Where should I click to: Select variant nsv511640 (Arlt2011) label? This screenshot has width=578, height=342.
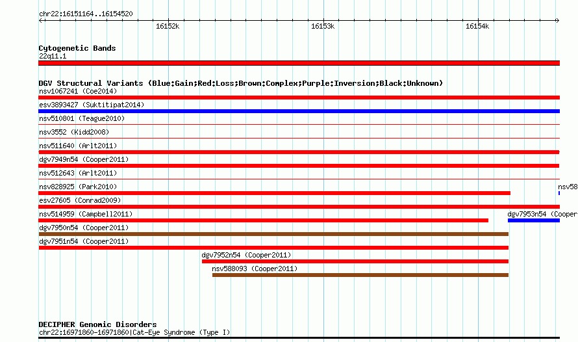pos(78,146)
